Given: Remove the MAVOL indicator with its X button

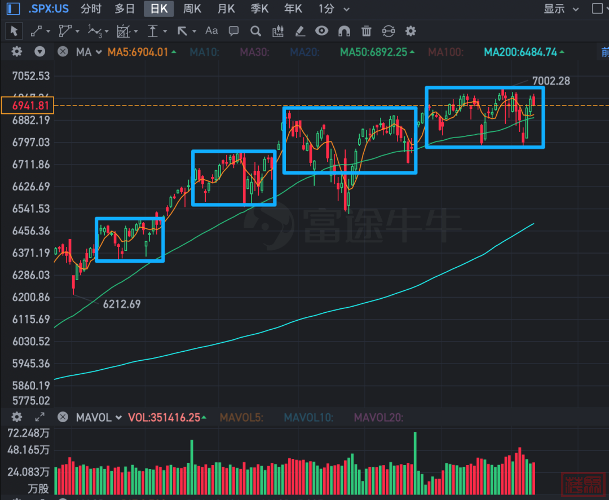Looking at the screenshot, I should pyautogui.click(x=63, y=417).
